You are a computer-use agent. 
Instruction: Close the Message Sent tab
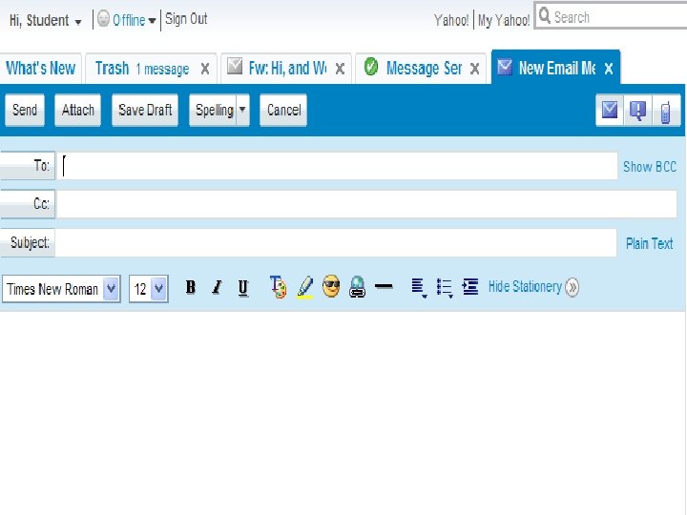pyautogui.click(x=474, y=69)
